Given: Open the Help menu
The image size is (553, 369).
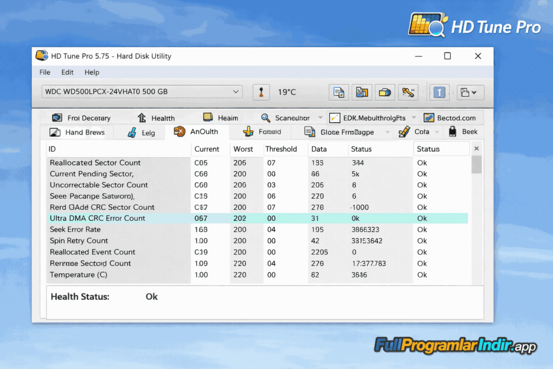Looking at the screenshot, I should [x=92, y=72].
